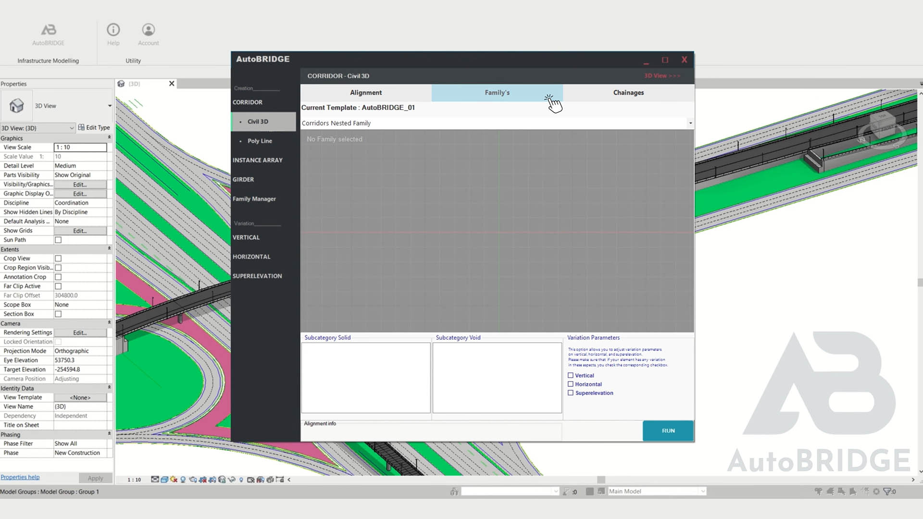This screenshot has height=519, width=923.
Task: Show the Rendering dialog icon
Action: pos(193,480)
